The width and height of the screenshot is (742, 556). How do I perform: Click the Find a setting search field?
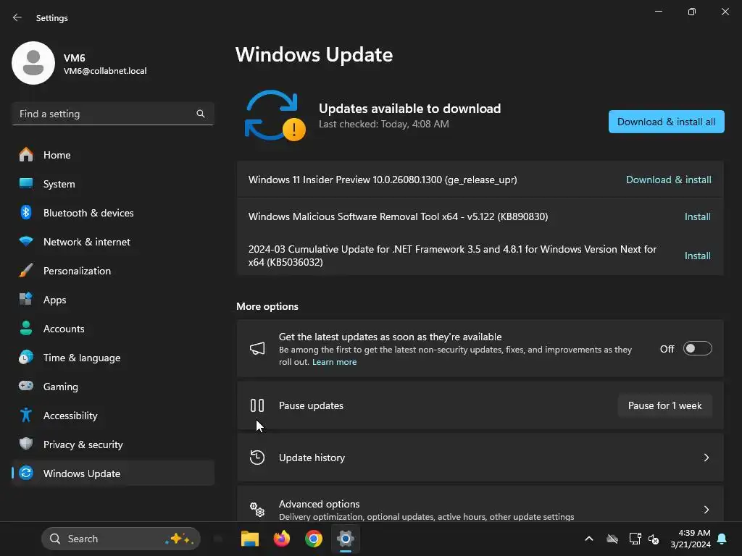(112, 114)
